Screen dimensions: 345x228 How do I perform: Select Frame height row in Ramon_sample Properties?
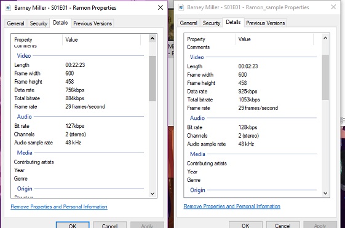253,83
